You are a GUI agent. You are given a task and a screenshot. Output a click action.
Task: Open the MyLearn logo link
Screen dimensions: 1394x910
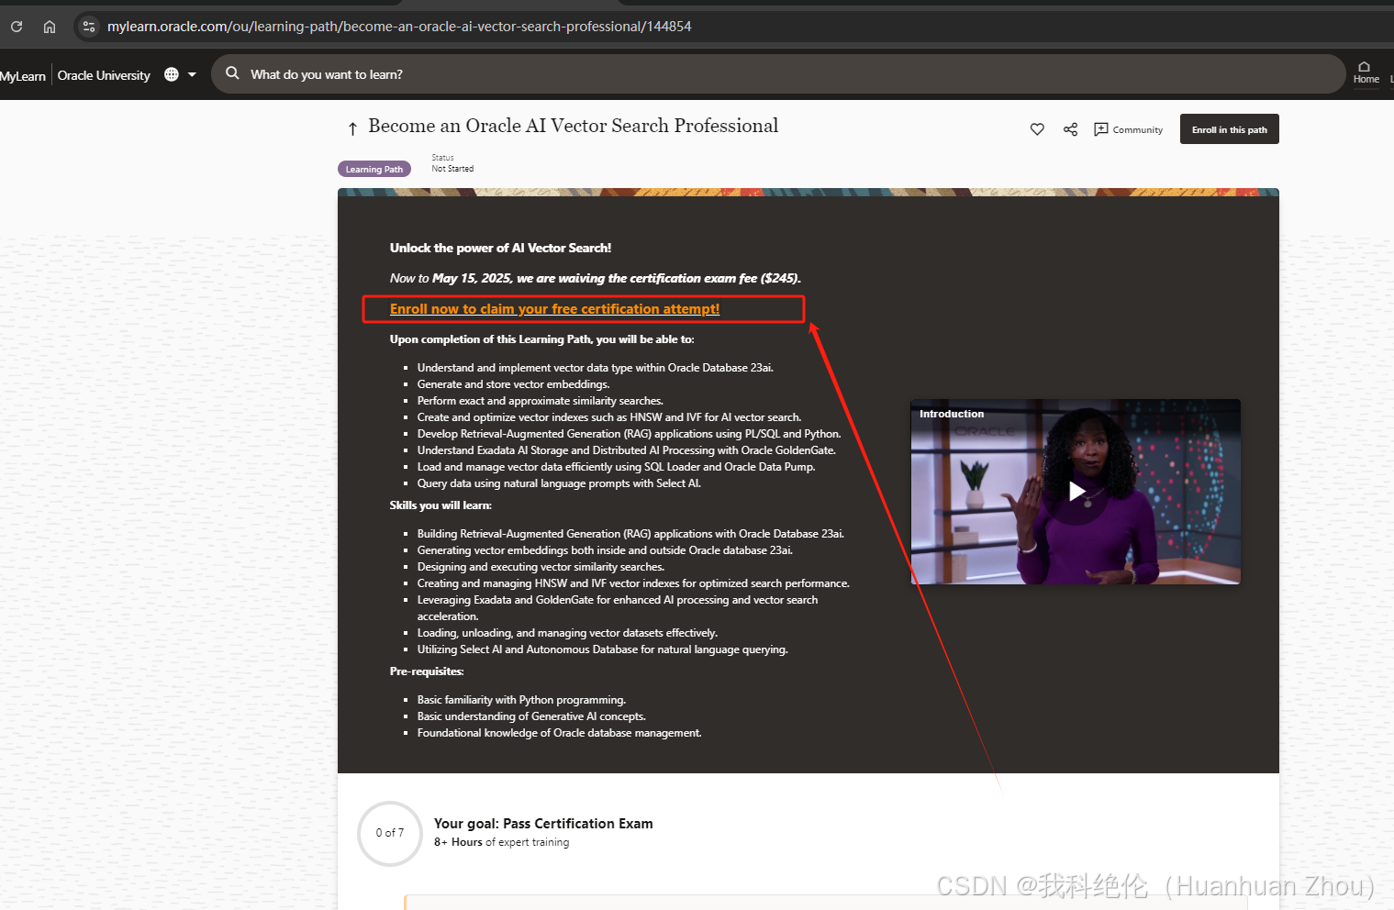(23, 76)
